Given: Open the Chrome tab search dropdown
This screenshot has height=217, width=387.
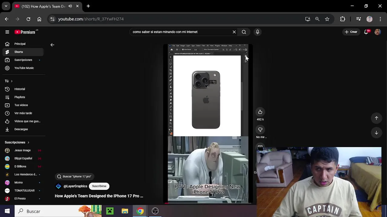Looking at the screenshot, I should 6,6.
